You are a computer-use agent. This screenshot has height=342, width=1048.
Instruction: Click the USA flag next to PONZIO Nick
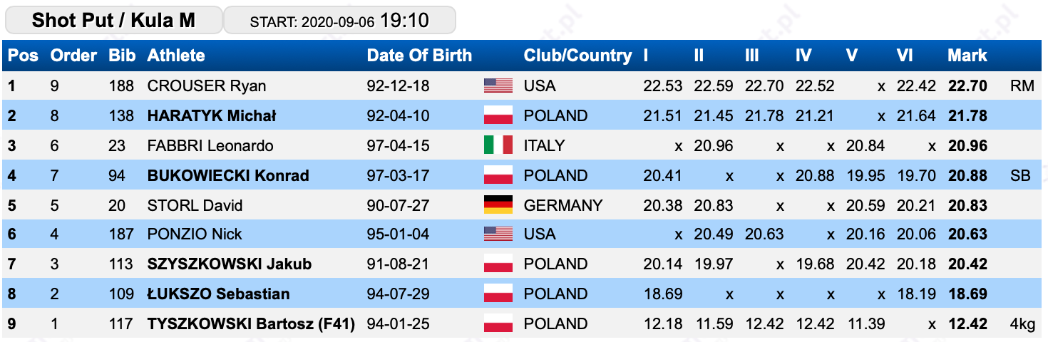pos(498,234)
